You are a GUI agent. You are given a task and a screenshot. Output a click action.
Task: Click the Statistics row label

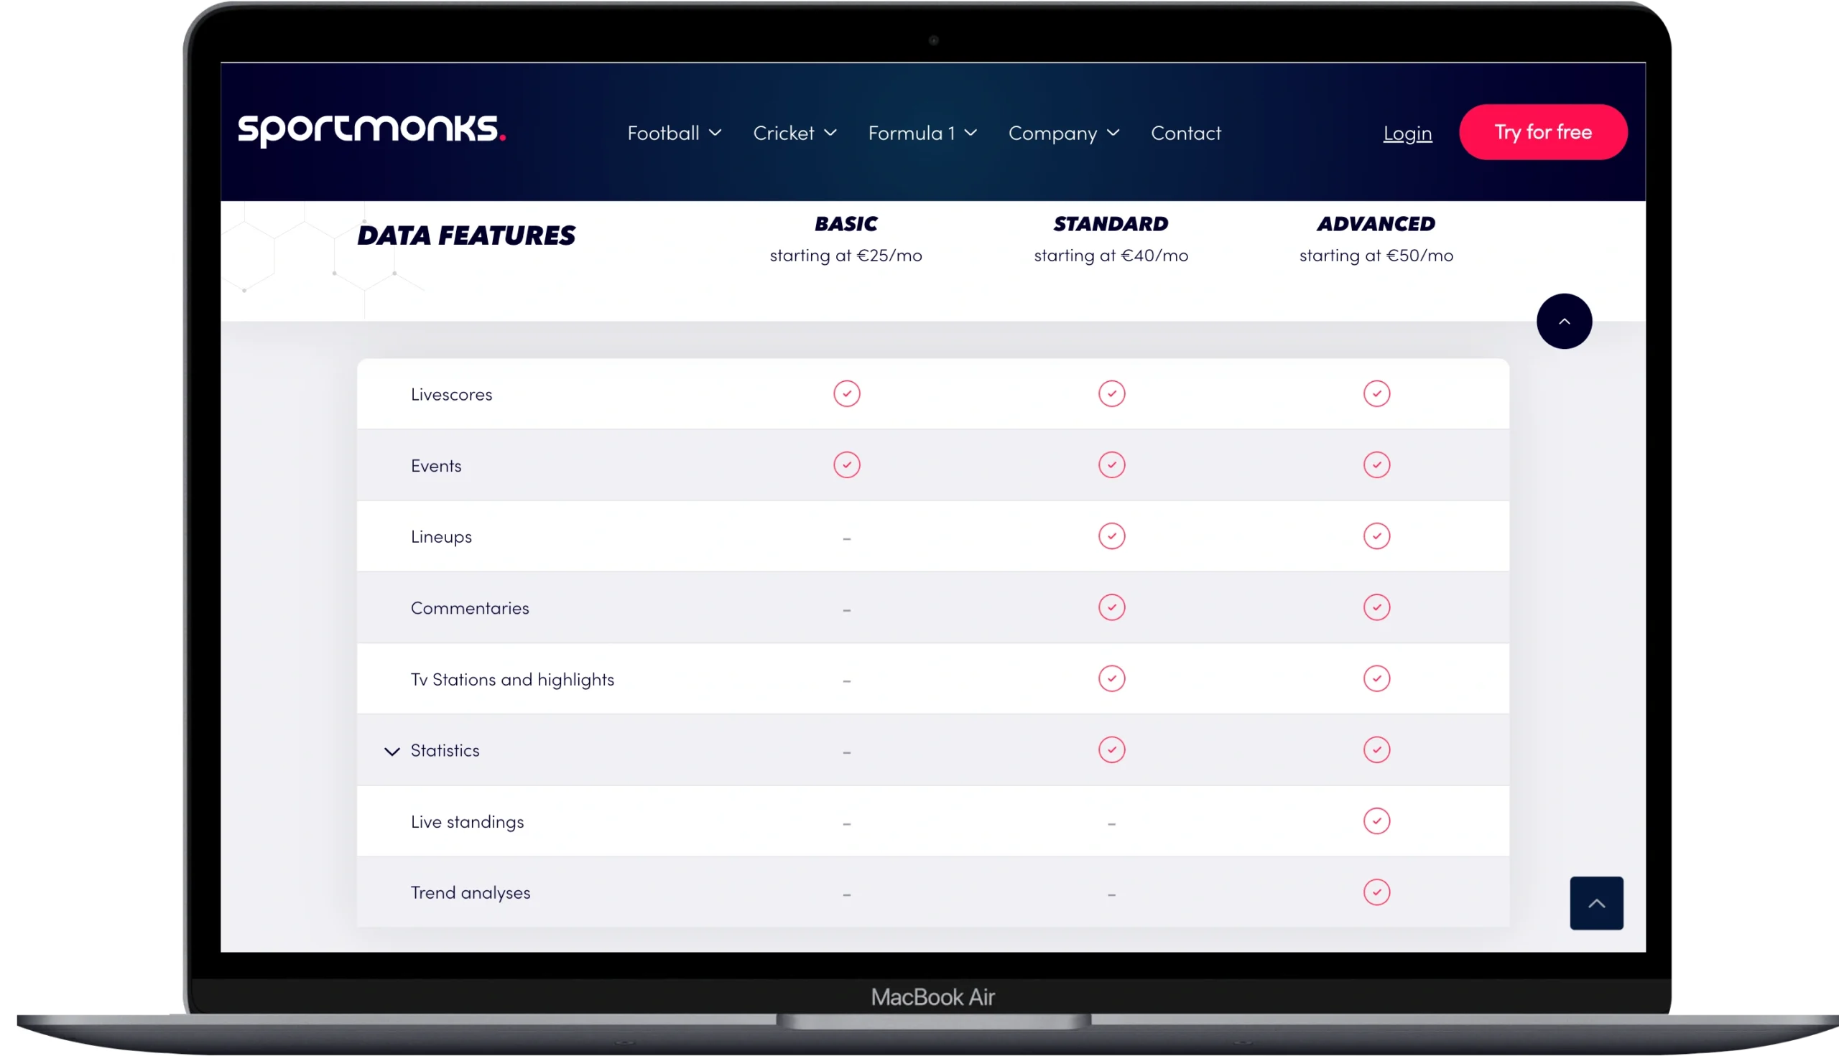point(445,751)
